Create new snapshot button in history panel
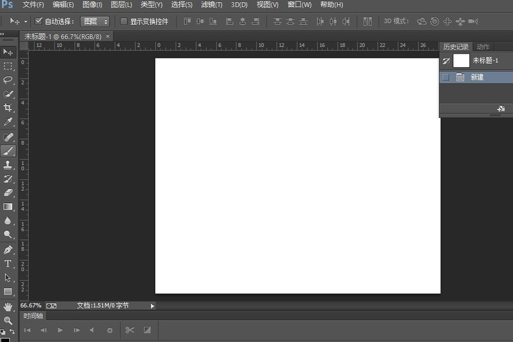 (500, 109)
